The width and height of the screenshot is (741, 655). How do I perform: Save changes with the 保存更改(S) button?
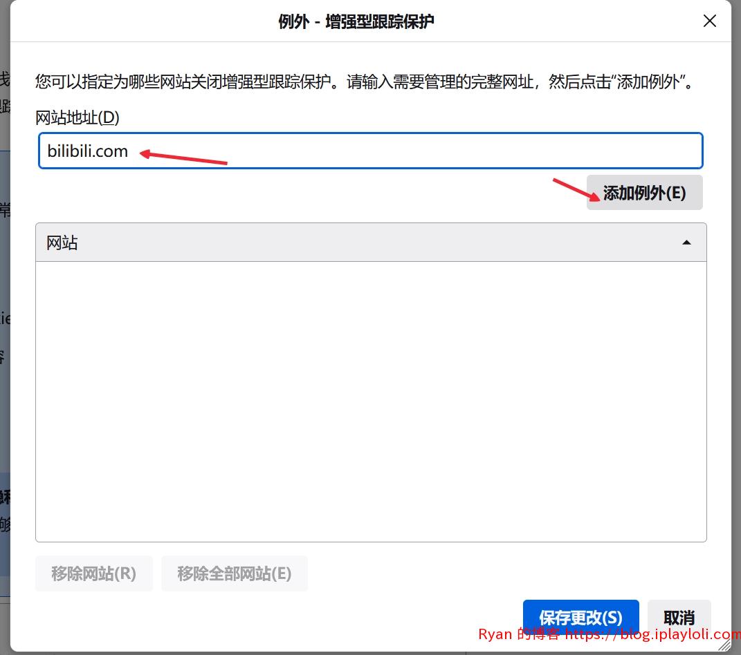point(580,617)
